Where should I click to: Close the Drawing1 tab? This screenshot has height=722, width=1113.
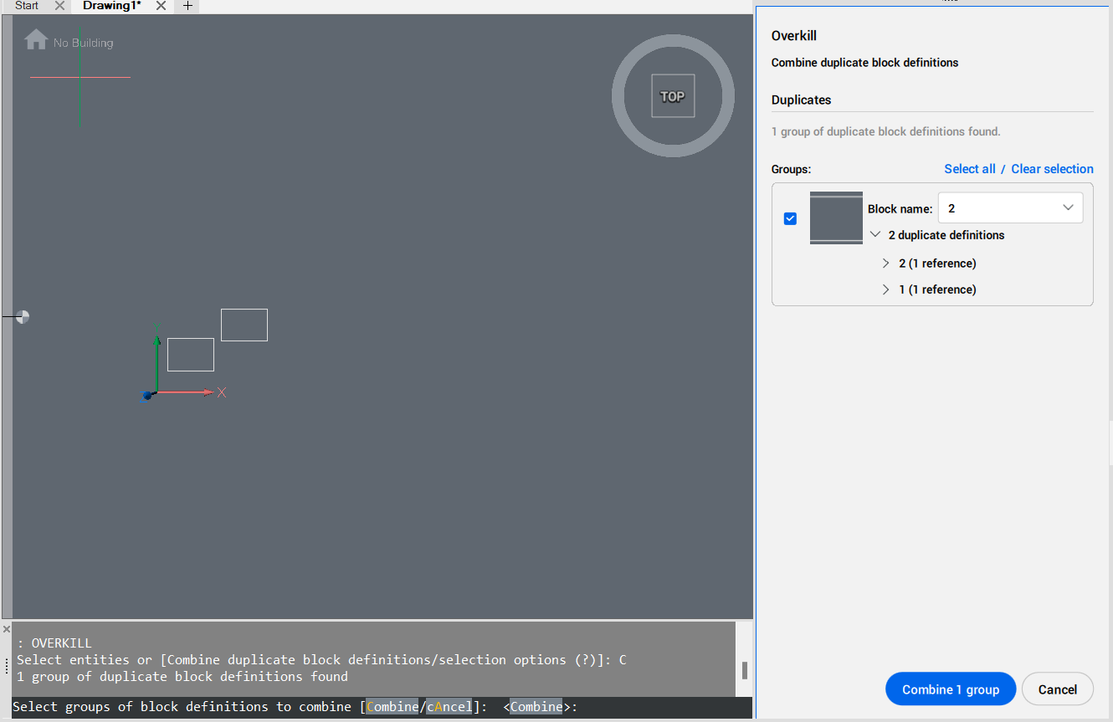162,6
